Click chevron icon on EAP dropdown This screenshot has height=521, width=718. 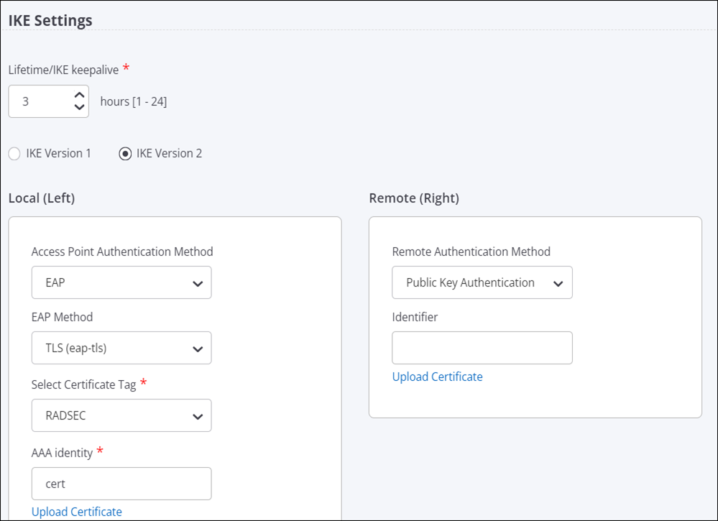point(198,284)
